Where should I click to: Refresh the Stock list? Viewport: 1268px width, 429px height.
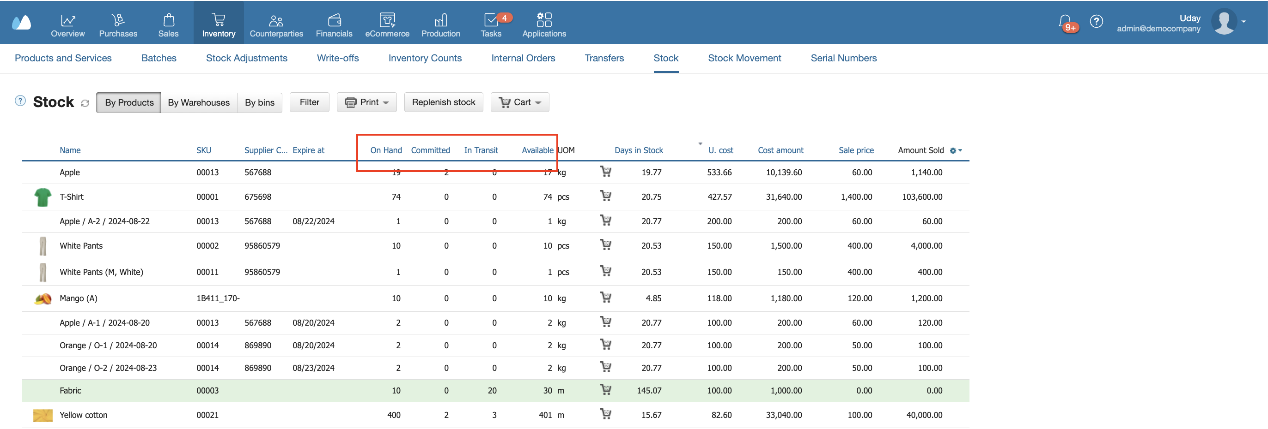pyautogui.click(x=85, y=103)
